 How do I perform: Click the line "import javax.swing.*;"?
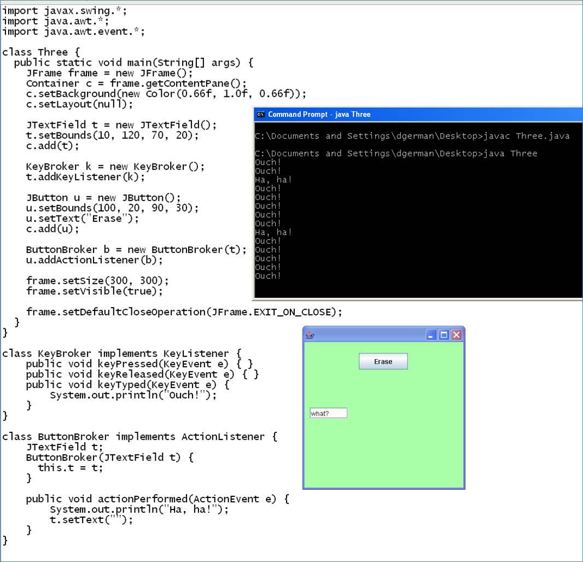[x=65, y=11]
